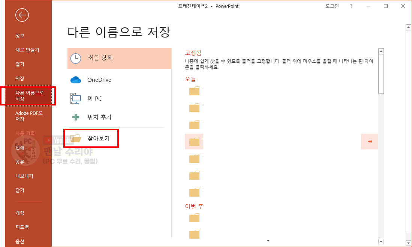Select 내보내기 in the sidebar

(x=24, y=176)
